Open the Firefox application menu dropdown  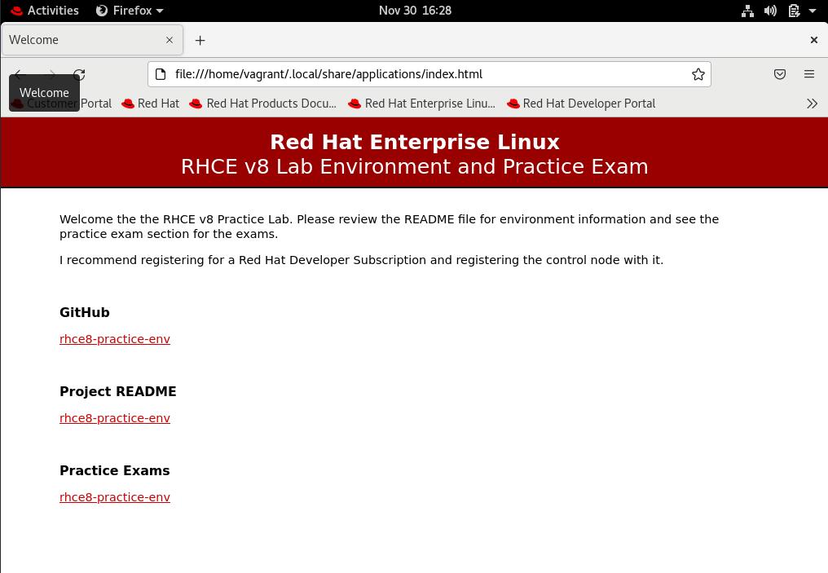(130, 11)
